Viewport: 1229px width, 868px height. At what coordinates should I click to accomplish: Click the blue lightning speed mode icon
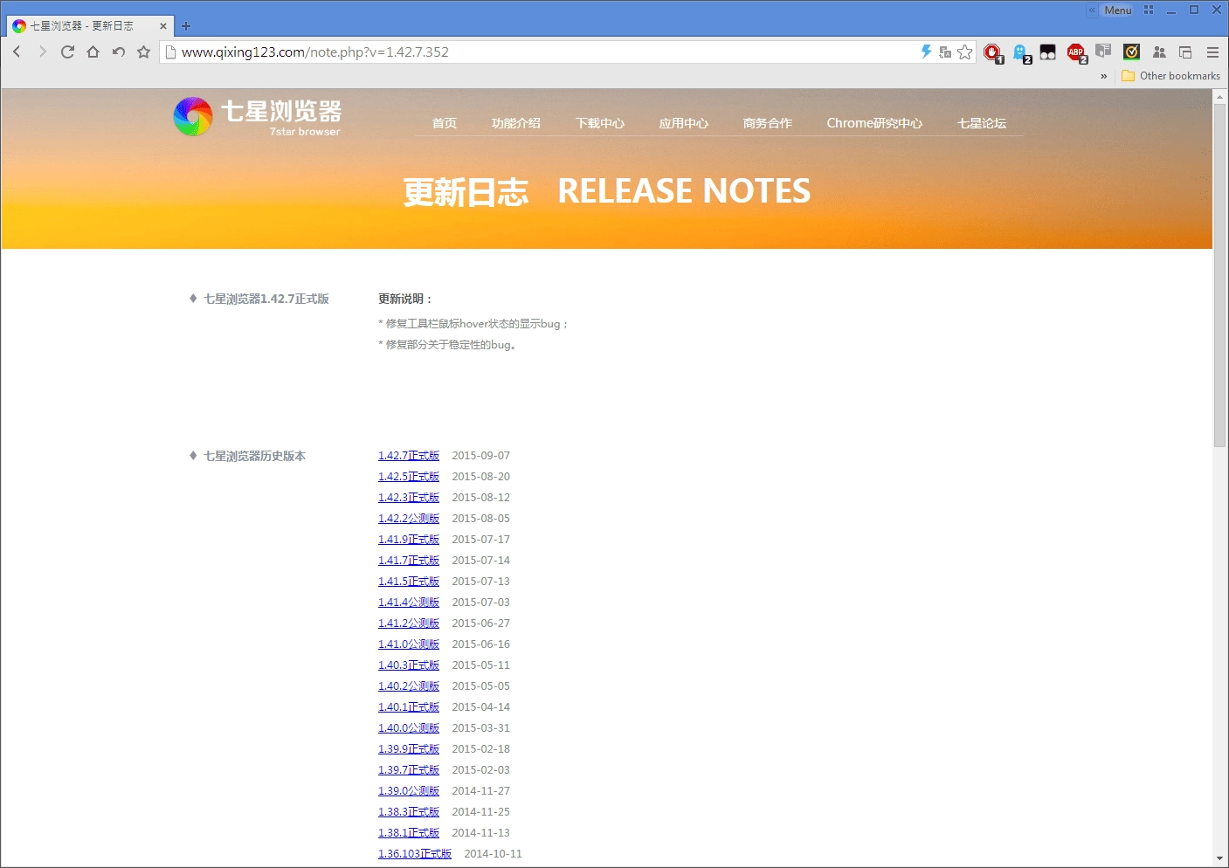(x=926, y=52)
